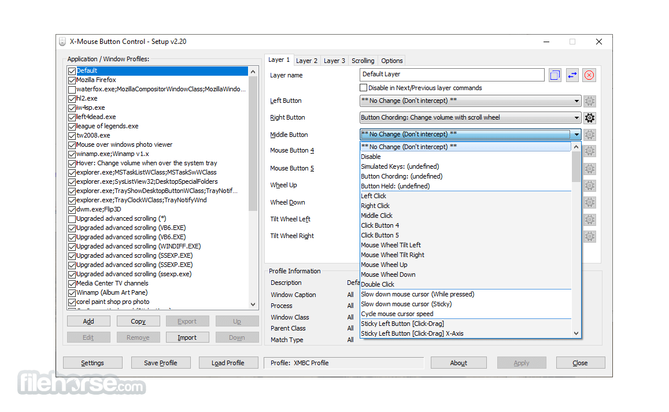
Task: Select the winamp.exe;Winamp v1.x profile row
Action: (157, 154)
